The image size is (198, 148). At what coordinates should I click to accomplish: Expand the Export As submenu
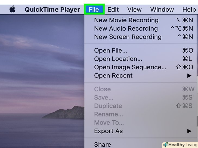pyautogui.click(x=108, y=131)
